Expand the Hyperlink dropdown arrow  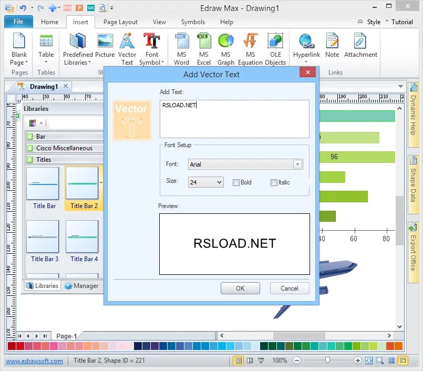(x=306, y=62)
